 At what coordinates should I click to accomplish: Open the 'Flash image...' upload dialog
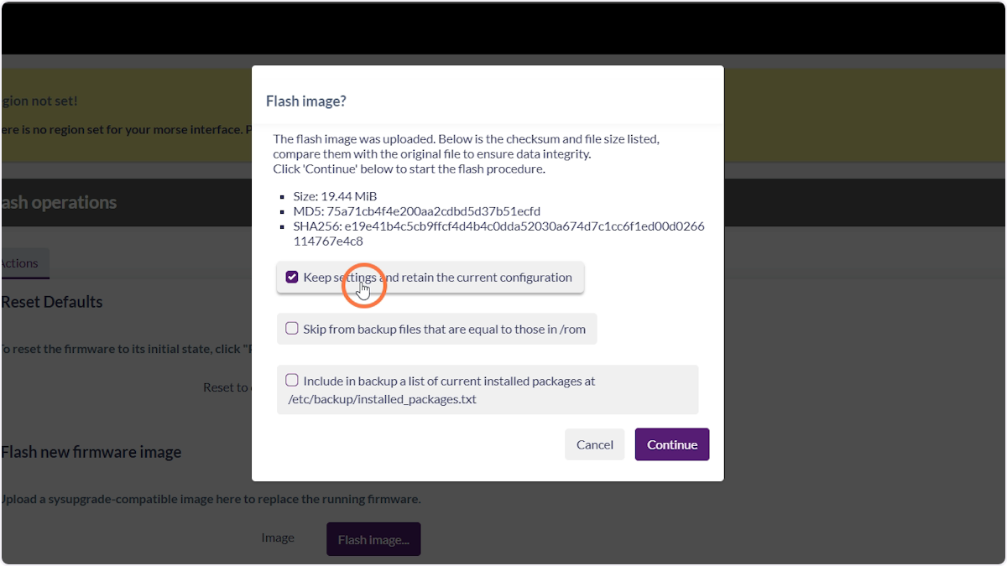pos(373,539)
